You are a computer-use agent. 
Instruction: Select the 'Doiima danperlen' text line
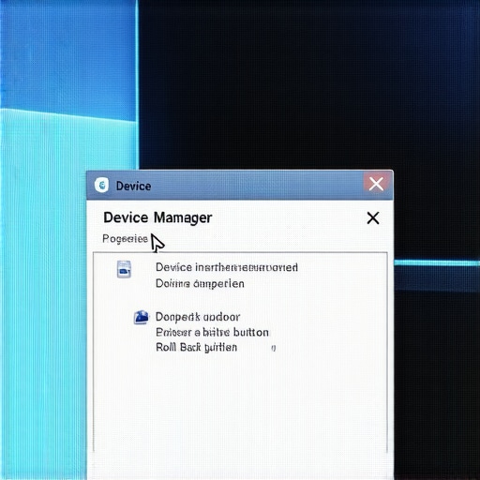(x=200, y=284)
